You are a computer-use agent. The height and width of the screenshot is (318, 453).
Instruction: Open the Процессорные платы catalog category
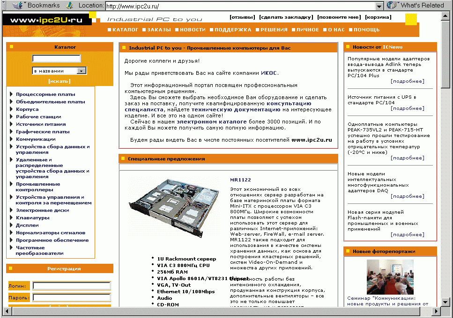[45, 94]
